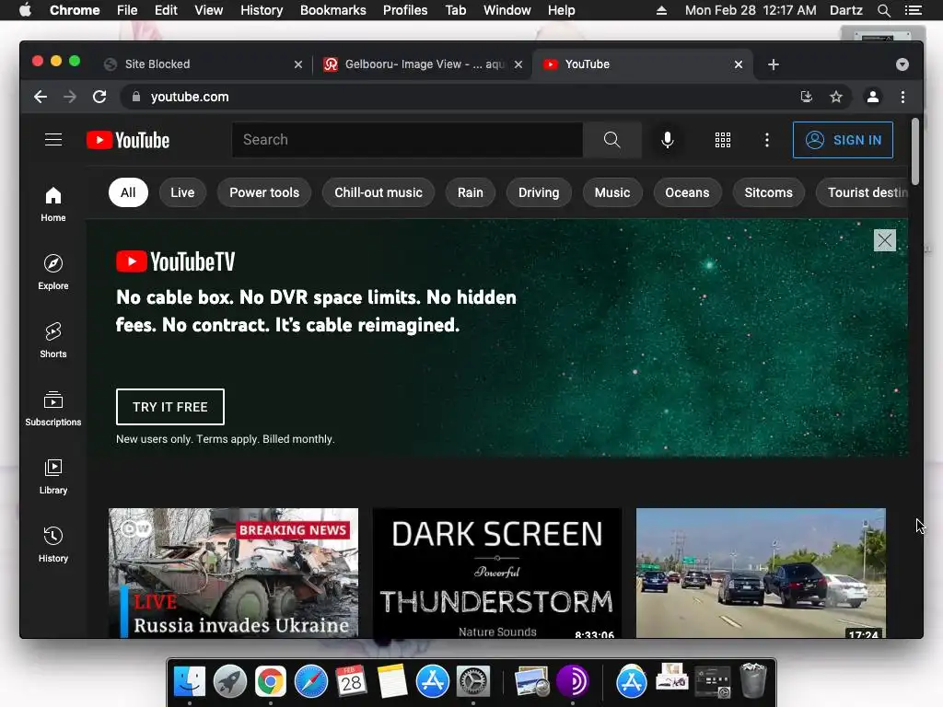Open a new tab with plus button
943x707 pixels.
pyautogui.click(x=774, y=64)
